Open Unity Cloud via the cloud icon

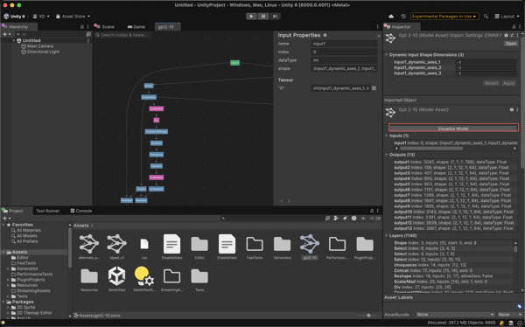coord(391,17)
